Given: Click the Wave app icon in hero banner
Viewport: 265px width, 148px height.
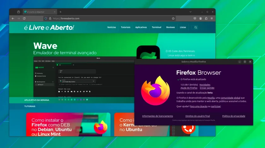Looking at the screenshot, I should [148, 52].
